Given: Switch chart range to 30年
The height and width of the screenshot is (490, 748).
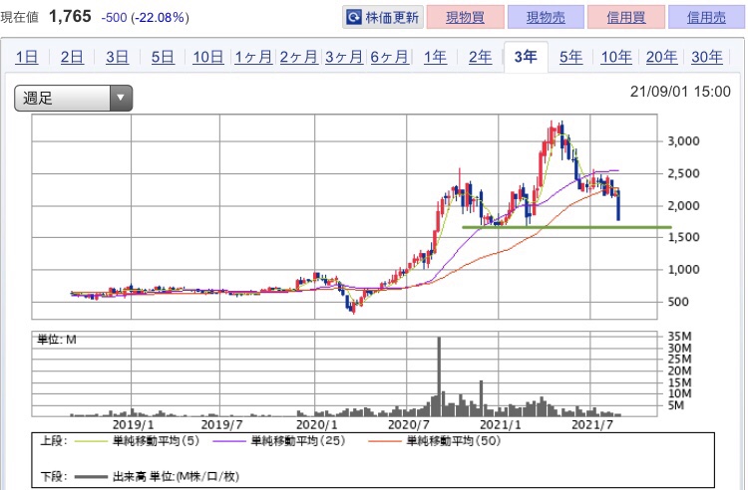Looking at the screenshot, I should point(707,57).
